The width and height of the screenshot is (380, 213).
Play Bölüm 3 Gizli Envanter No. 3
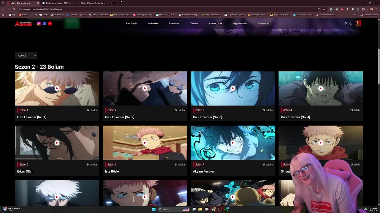[233, 88]
